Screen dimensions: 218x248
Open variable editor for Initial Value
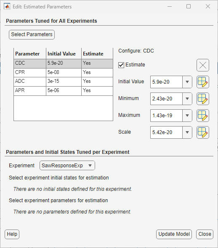[203, 82]
